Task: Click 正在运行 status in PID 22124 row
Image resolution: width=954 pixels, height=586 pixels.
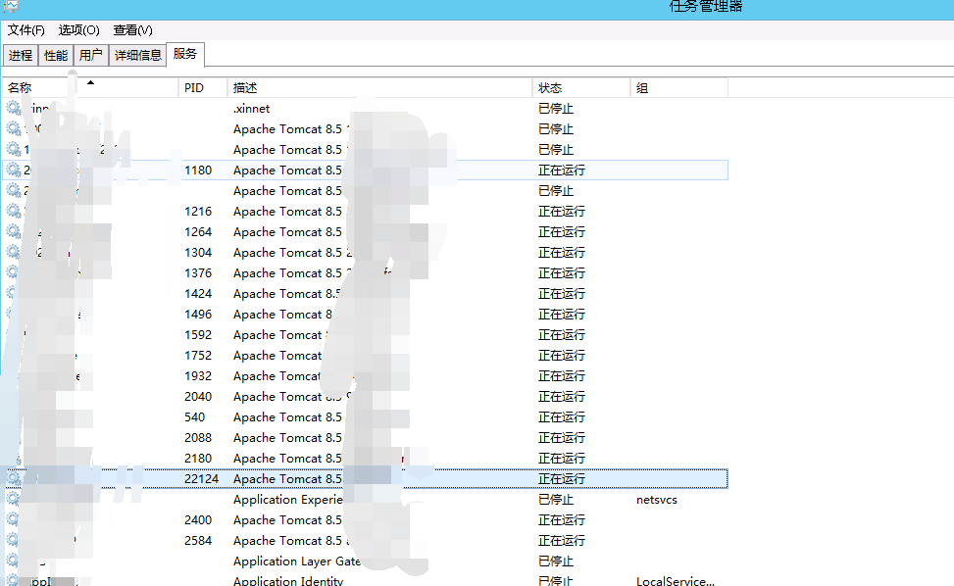Action: (562, 479)
